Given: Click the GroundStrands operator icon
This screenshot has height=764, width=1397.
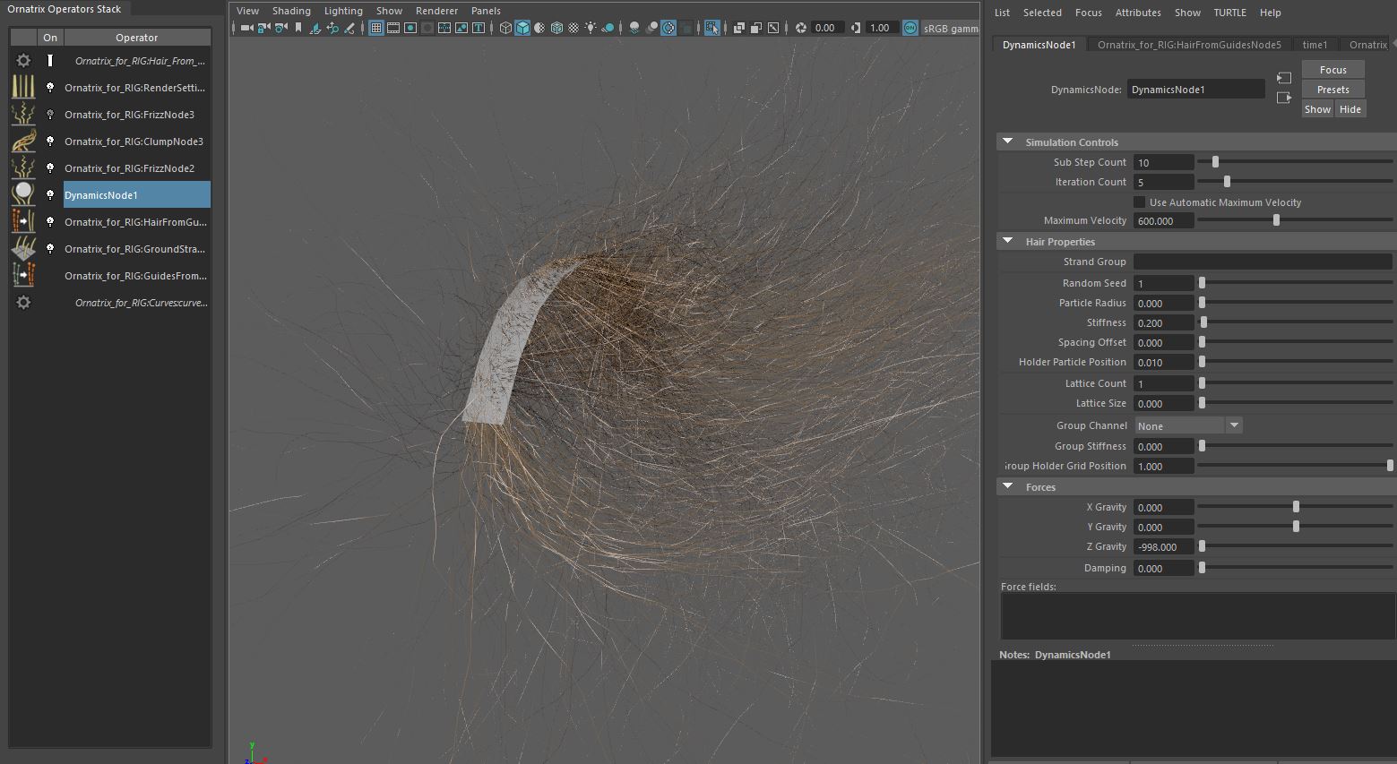Looking at the screenshot, I should pyautogui.click(x=23, y=248).
